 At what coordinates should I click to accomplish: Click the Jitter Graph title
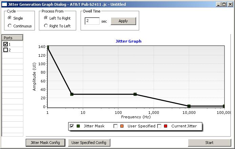tap(128, 41)
